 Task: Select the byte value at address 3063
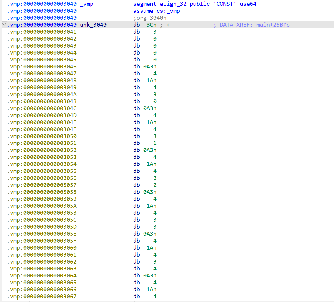155,269
